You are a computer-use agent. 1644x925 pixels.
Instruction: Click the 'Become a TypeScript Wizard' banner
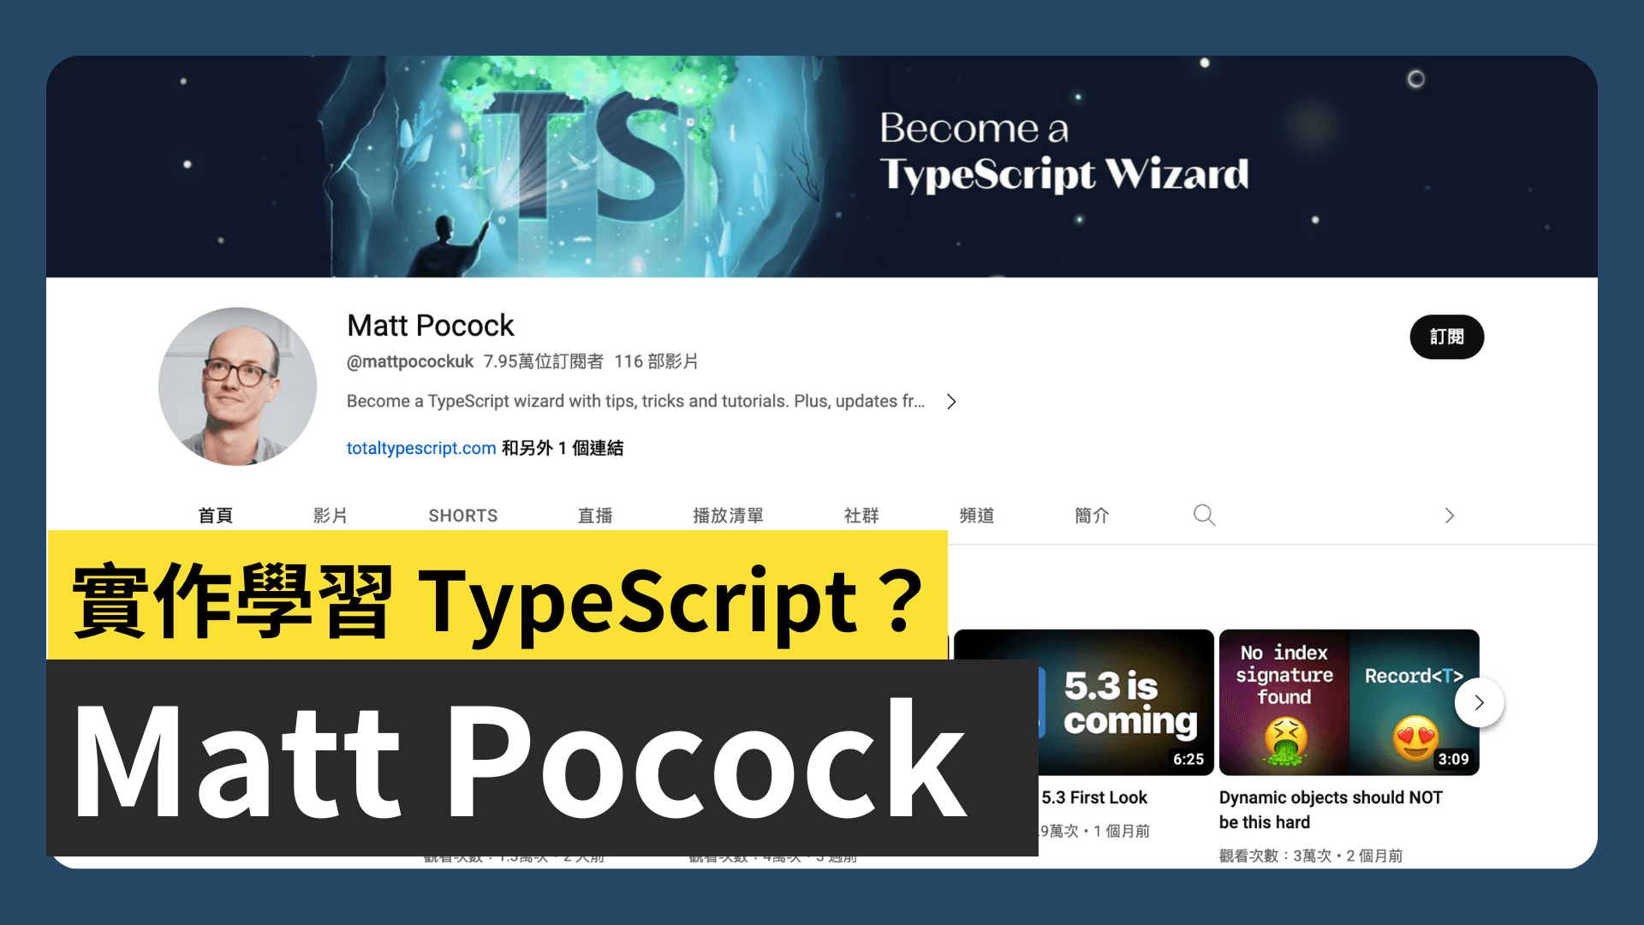[x=822, y=167]
